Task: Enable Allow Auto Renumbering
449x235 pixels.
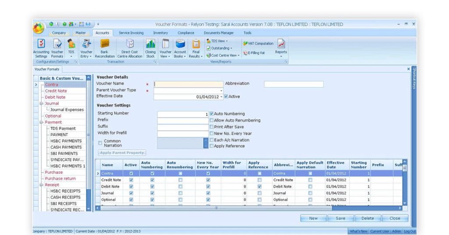Action: [x=212, y=120]
